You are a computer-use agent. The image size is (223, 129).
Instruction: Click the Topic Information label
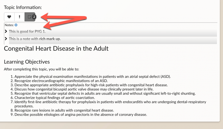coord(23,7)
